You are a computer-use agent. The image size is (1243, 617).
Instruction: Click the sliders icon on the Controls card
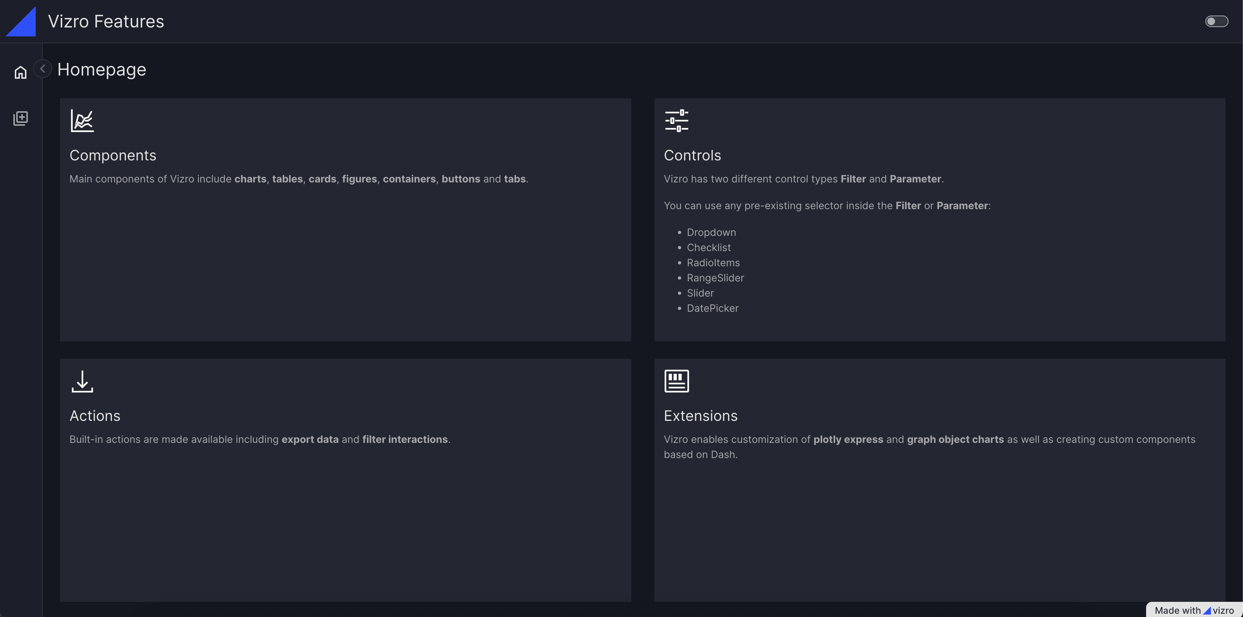676,121
